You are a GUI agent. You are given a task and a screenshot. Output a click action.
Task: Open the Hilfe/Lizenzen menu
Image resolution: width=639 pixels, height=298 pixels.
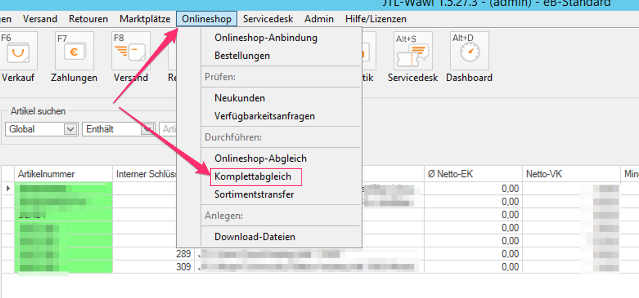[376, 19]
